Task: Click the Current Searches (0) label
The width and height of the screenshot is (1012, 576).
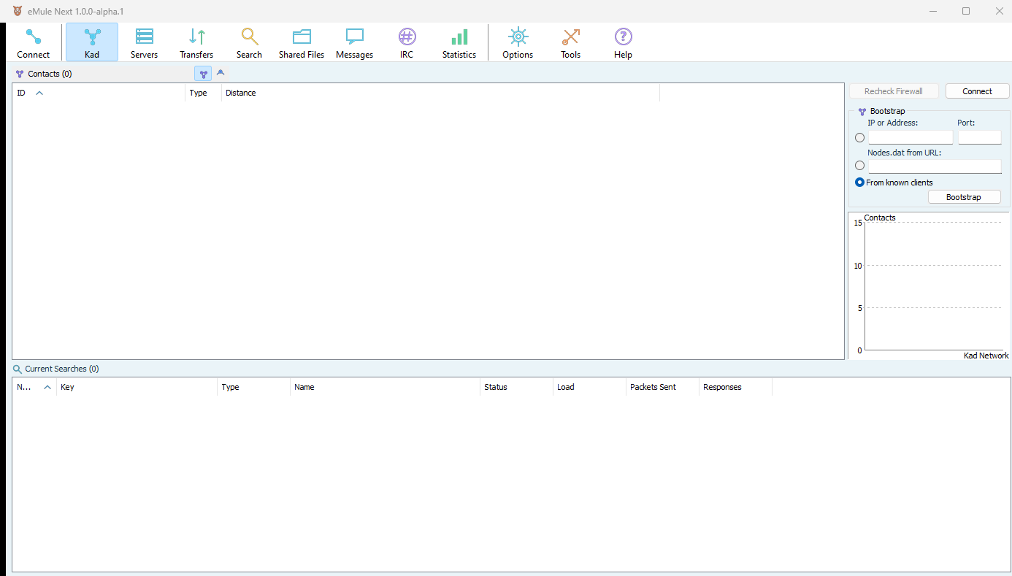Action: 62,369
